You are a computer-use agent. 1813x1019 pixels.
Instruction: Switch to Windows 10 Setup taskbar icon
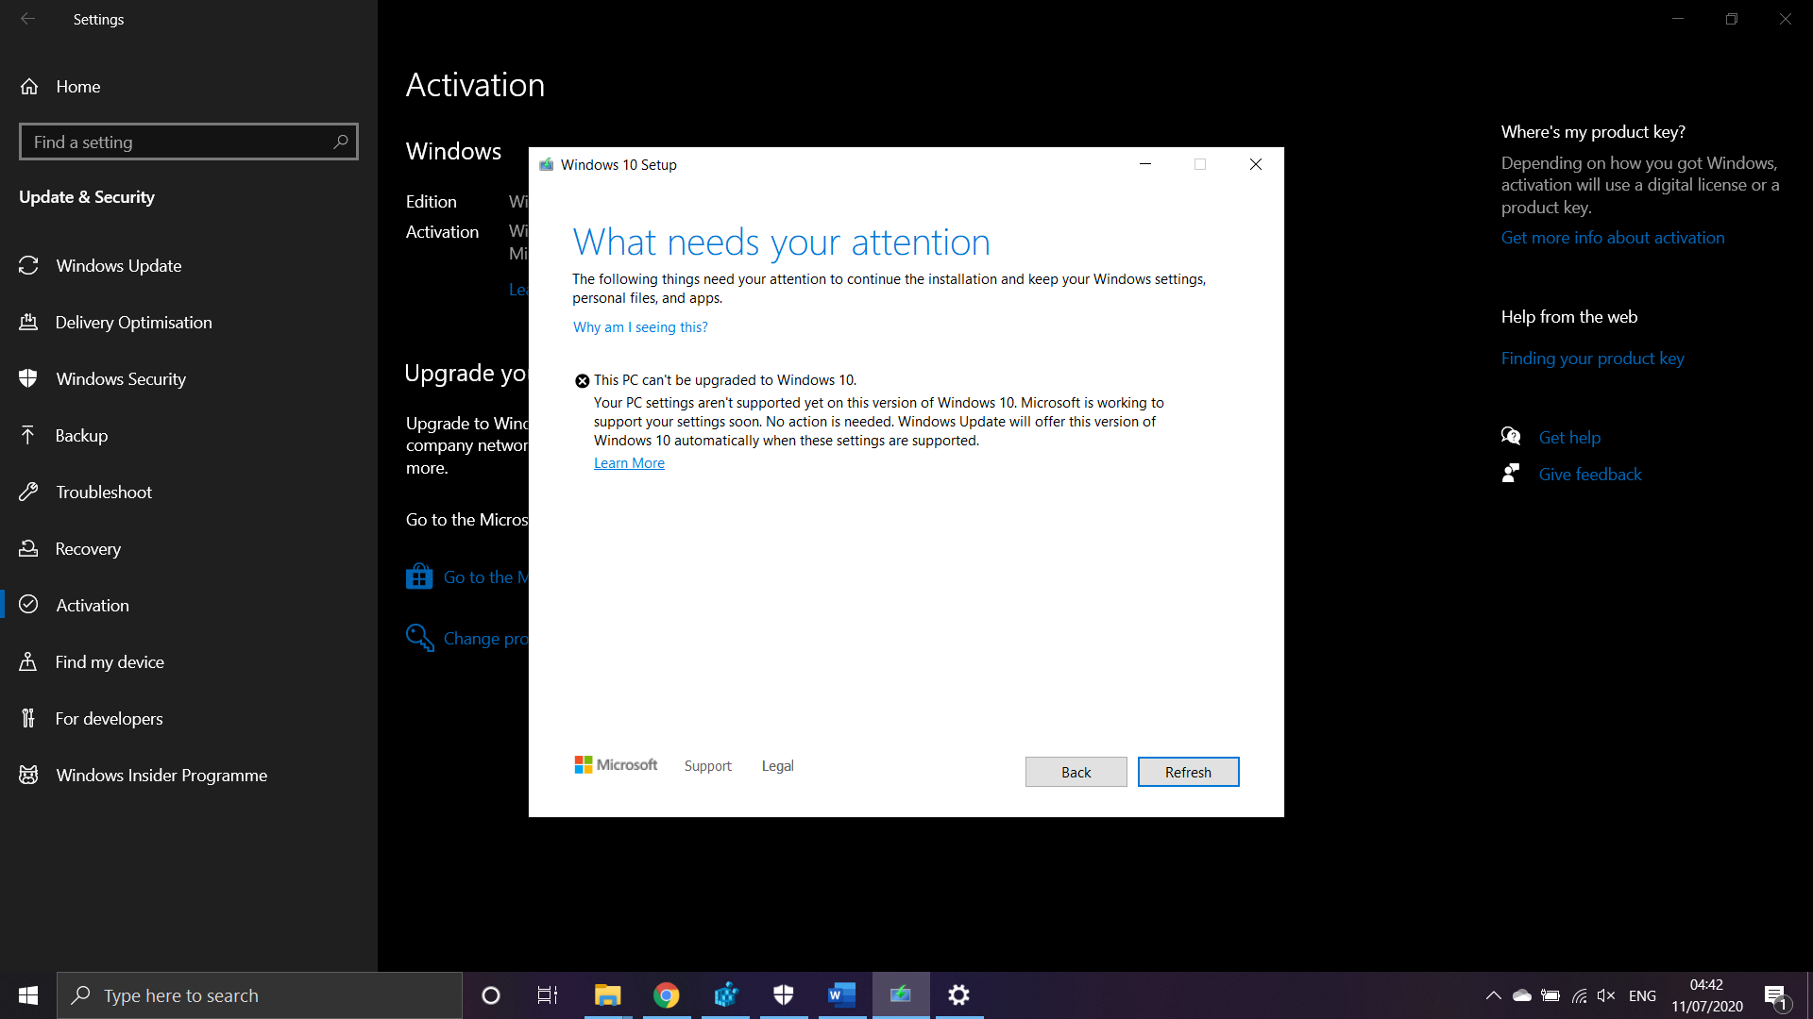[901, 995]
